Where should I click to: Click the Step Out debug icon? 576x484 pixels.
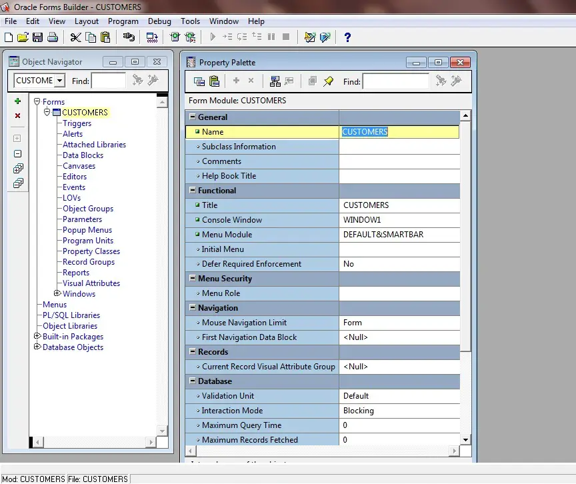point(257,37)
